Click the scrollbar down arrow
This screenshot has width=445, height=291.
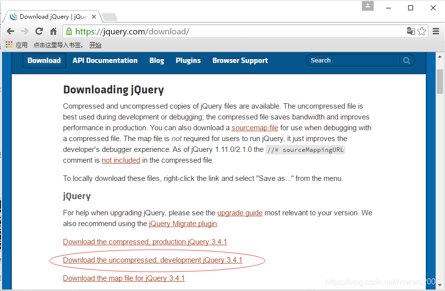pos(440,285)
